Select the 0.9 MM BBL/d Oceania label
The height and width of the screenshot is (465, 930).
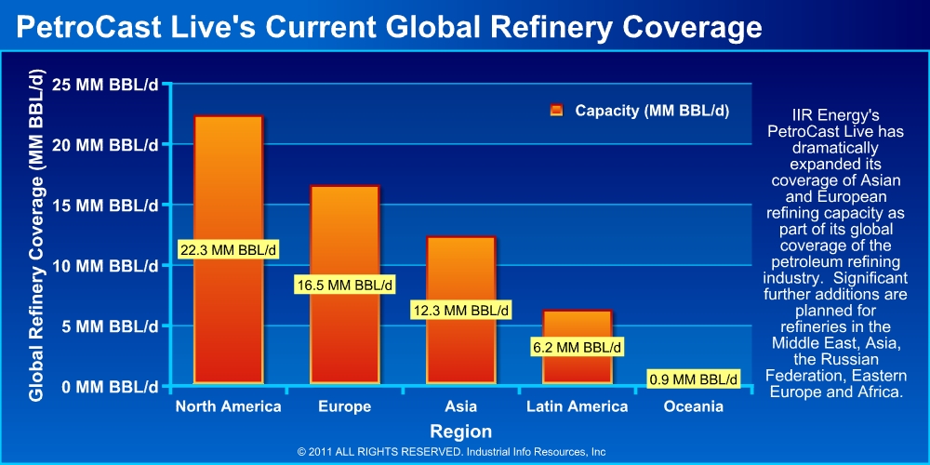[694, 379]
